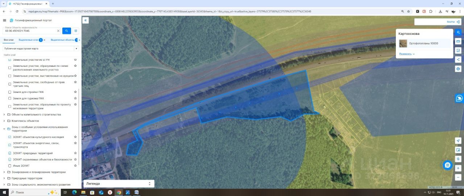Screen dimensions: 464x196
Task: Expand the Природные территории folder
Action: 4,178
